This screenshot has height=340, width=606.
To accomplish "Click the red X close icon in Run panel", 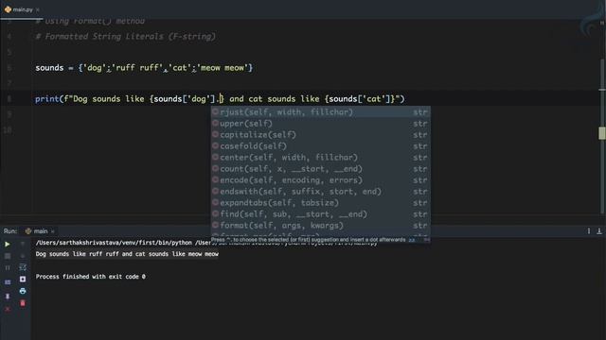I will click(x=8, y=309).
